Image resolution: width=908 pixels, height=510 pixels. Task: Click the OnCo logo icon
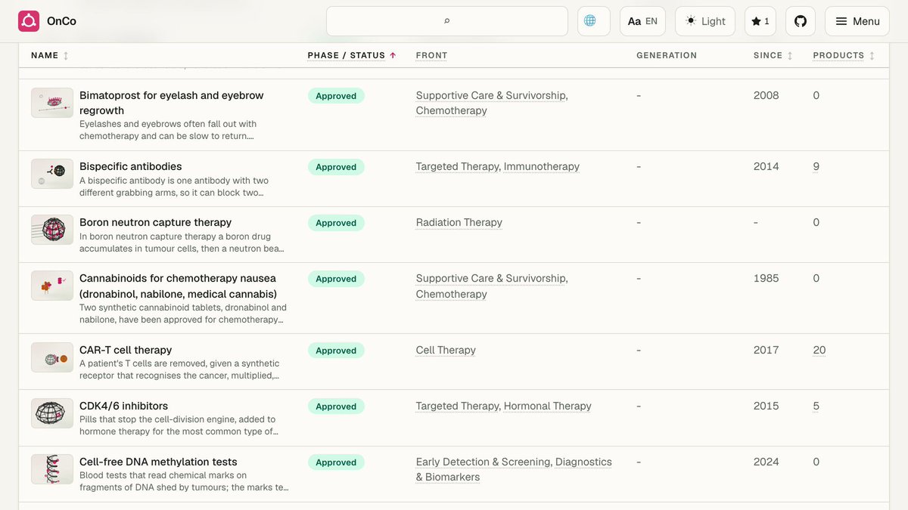[x=29, y=21]
